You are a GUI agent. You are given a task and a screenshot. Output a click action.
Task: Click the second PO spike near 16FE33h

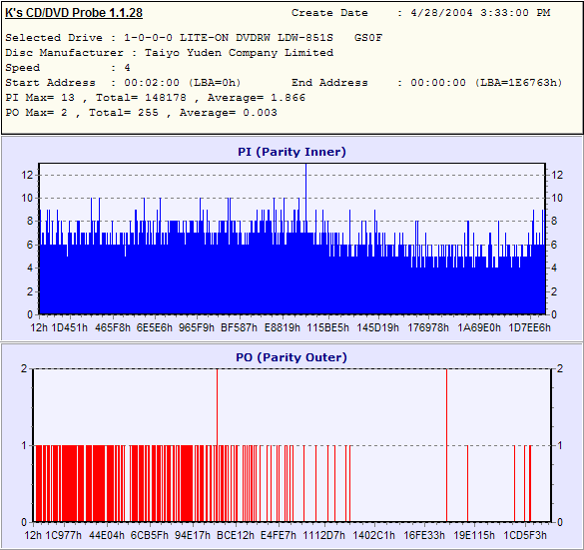pos(446,445)
